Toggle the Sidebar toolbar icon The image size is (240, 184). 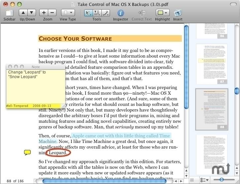pos(10,13)
